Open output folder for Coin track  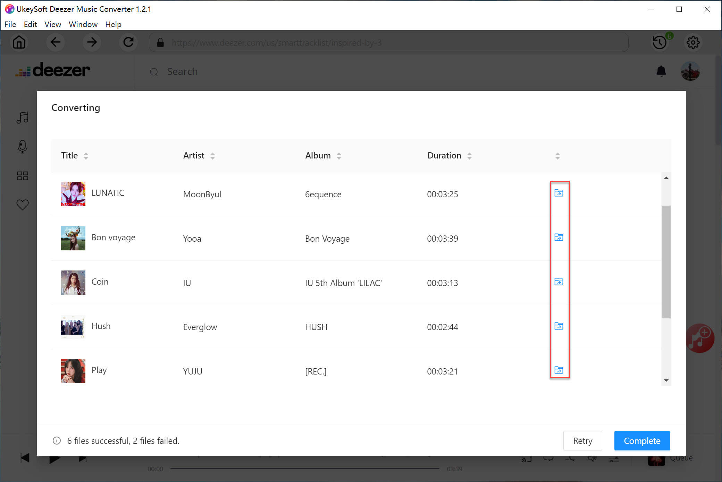pyautogui.click(x=559, y=282)
